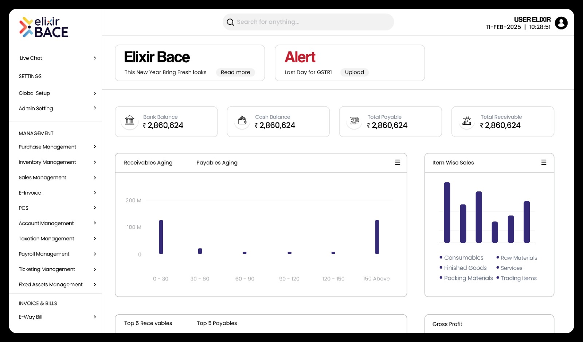
Task: Click the Total Payable money icon
Action: click(x=354, y=120)
